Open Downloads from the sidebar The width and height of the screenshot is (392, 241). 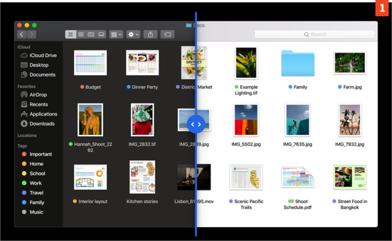point(42,124)
